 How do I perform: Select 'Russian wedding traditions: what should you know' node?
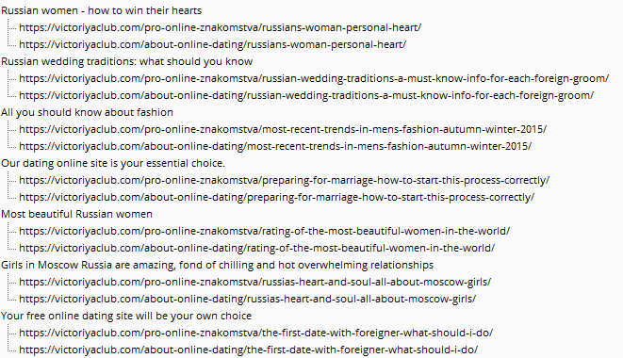pos(126,61)
